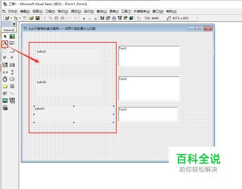Open the 格式(O) menu
Viewport: 242px width, 189px height.
coord(63,11)
